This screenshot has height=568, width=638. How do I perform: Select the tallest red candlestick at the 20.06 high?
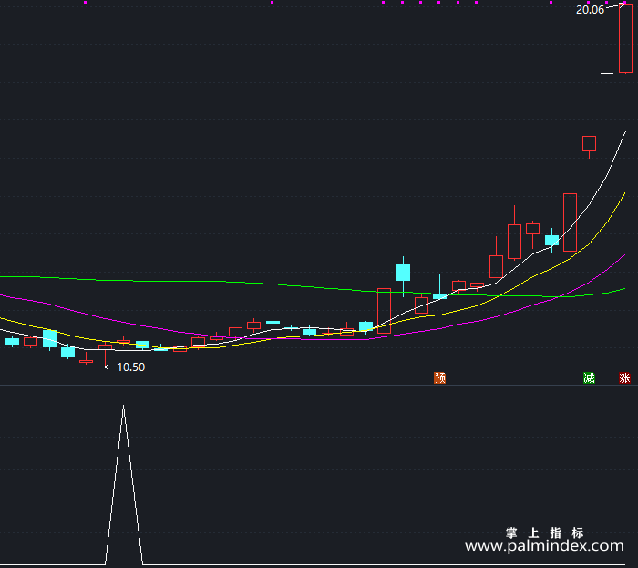click(x=625, y=38)
